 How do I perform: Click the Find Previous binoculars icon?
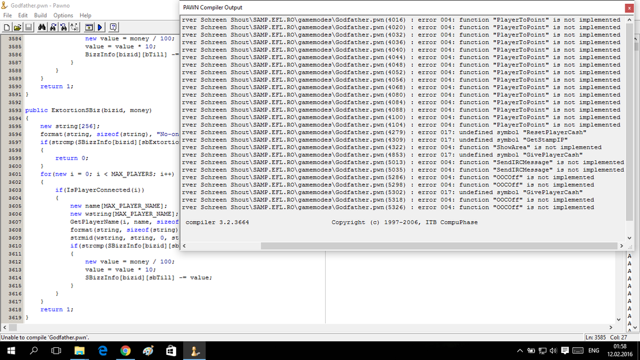pyautogui.click(x=63, y=28)
